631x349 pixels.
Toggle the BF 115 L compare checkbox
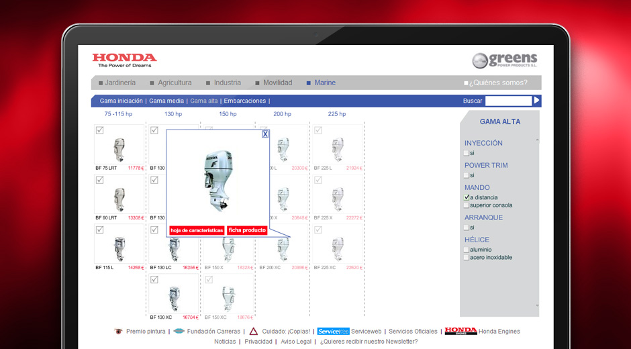tap(100, 230)
